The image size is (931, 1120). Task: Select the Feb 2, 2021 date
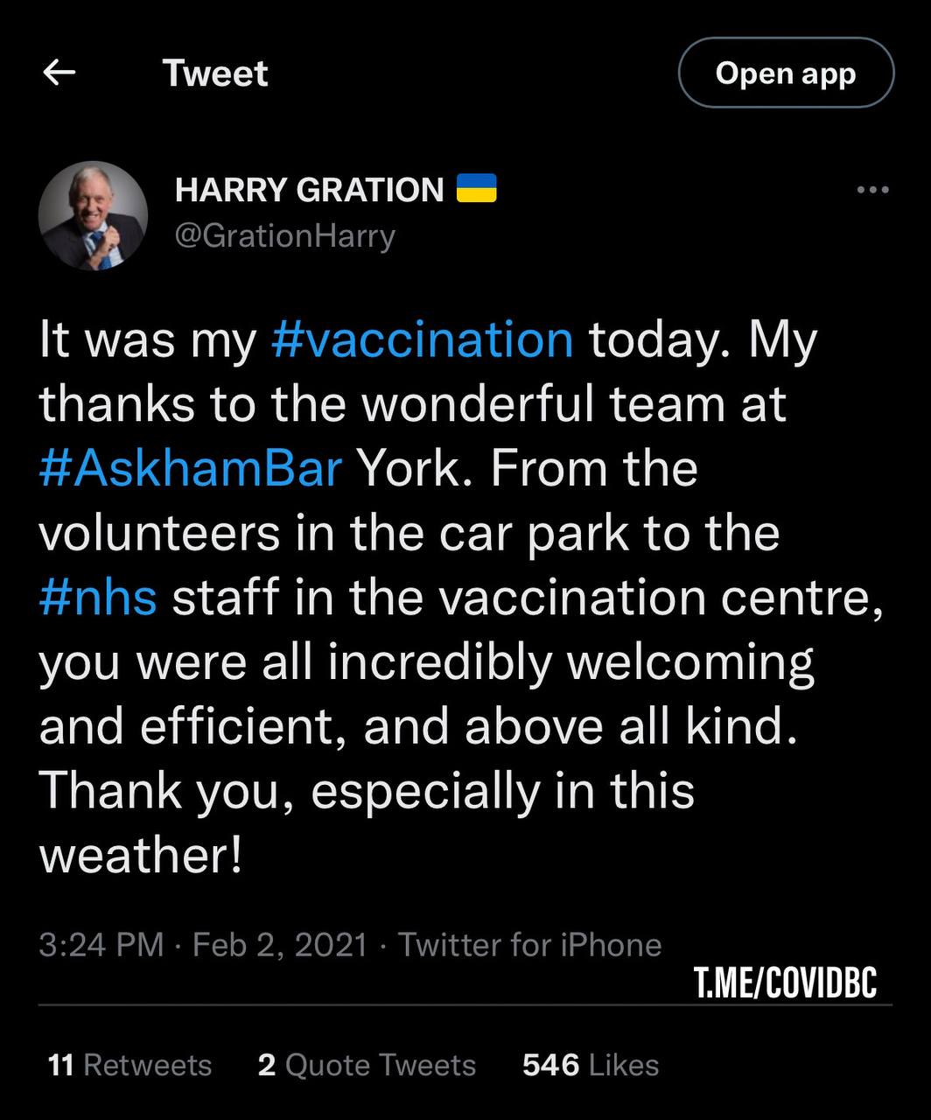(280, 945)
